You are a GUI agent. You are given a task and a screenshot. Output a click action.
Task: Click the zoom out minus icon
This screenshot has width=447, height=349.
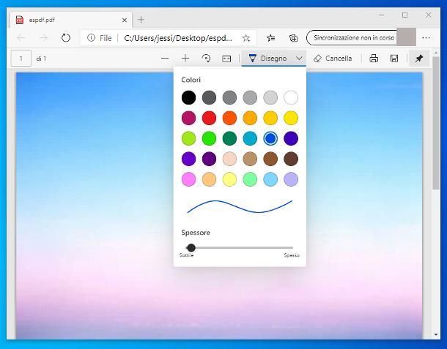[x=165, y=59]
